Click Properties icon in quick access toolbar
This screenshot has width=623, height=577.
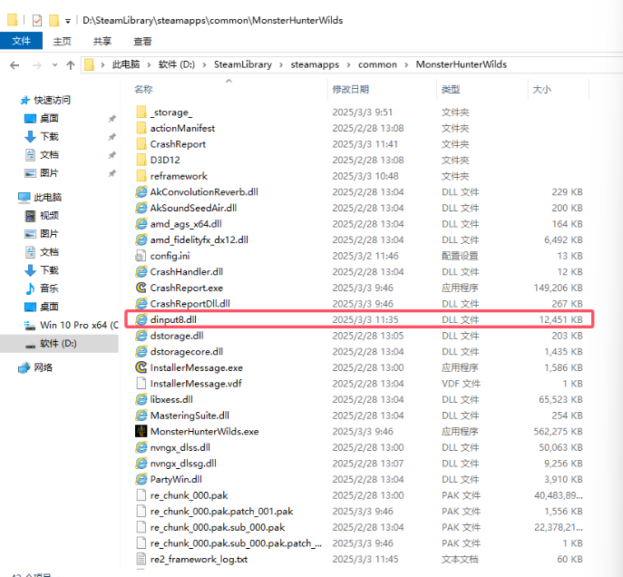[x=36, y=20]
